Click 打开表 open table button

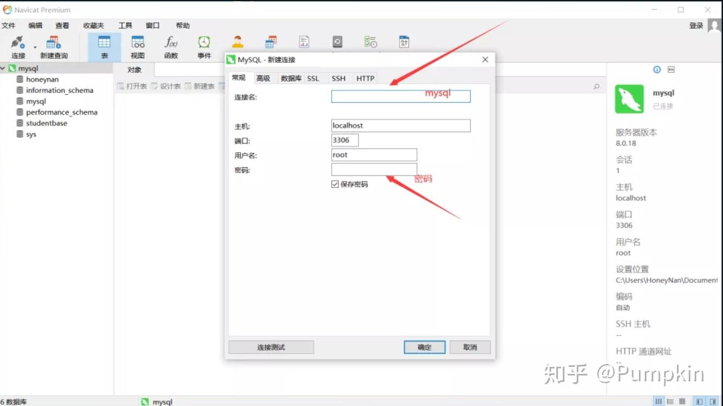pyautogui.click(x=132, y=86)
